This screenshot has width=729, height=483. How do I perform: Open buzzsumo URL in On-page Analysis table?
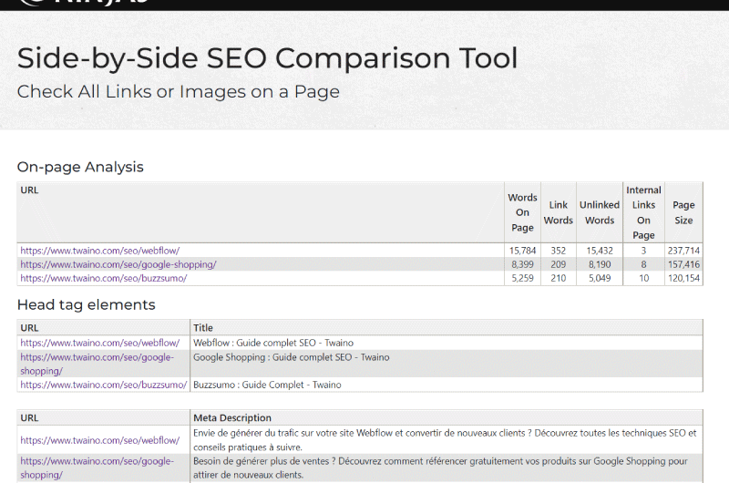[x=103, y=279]
